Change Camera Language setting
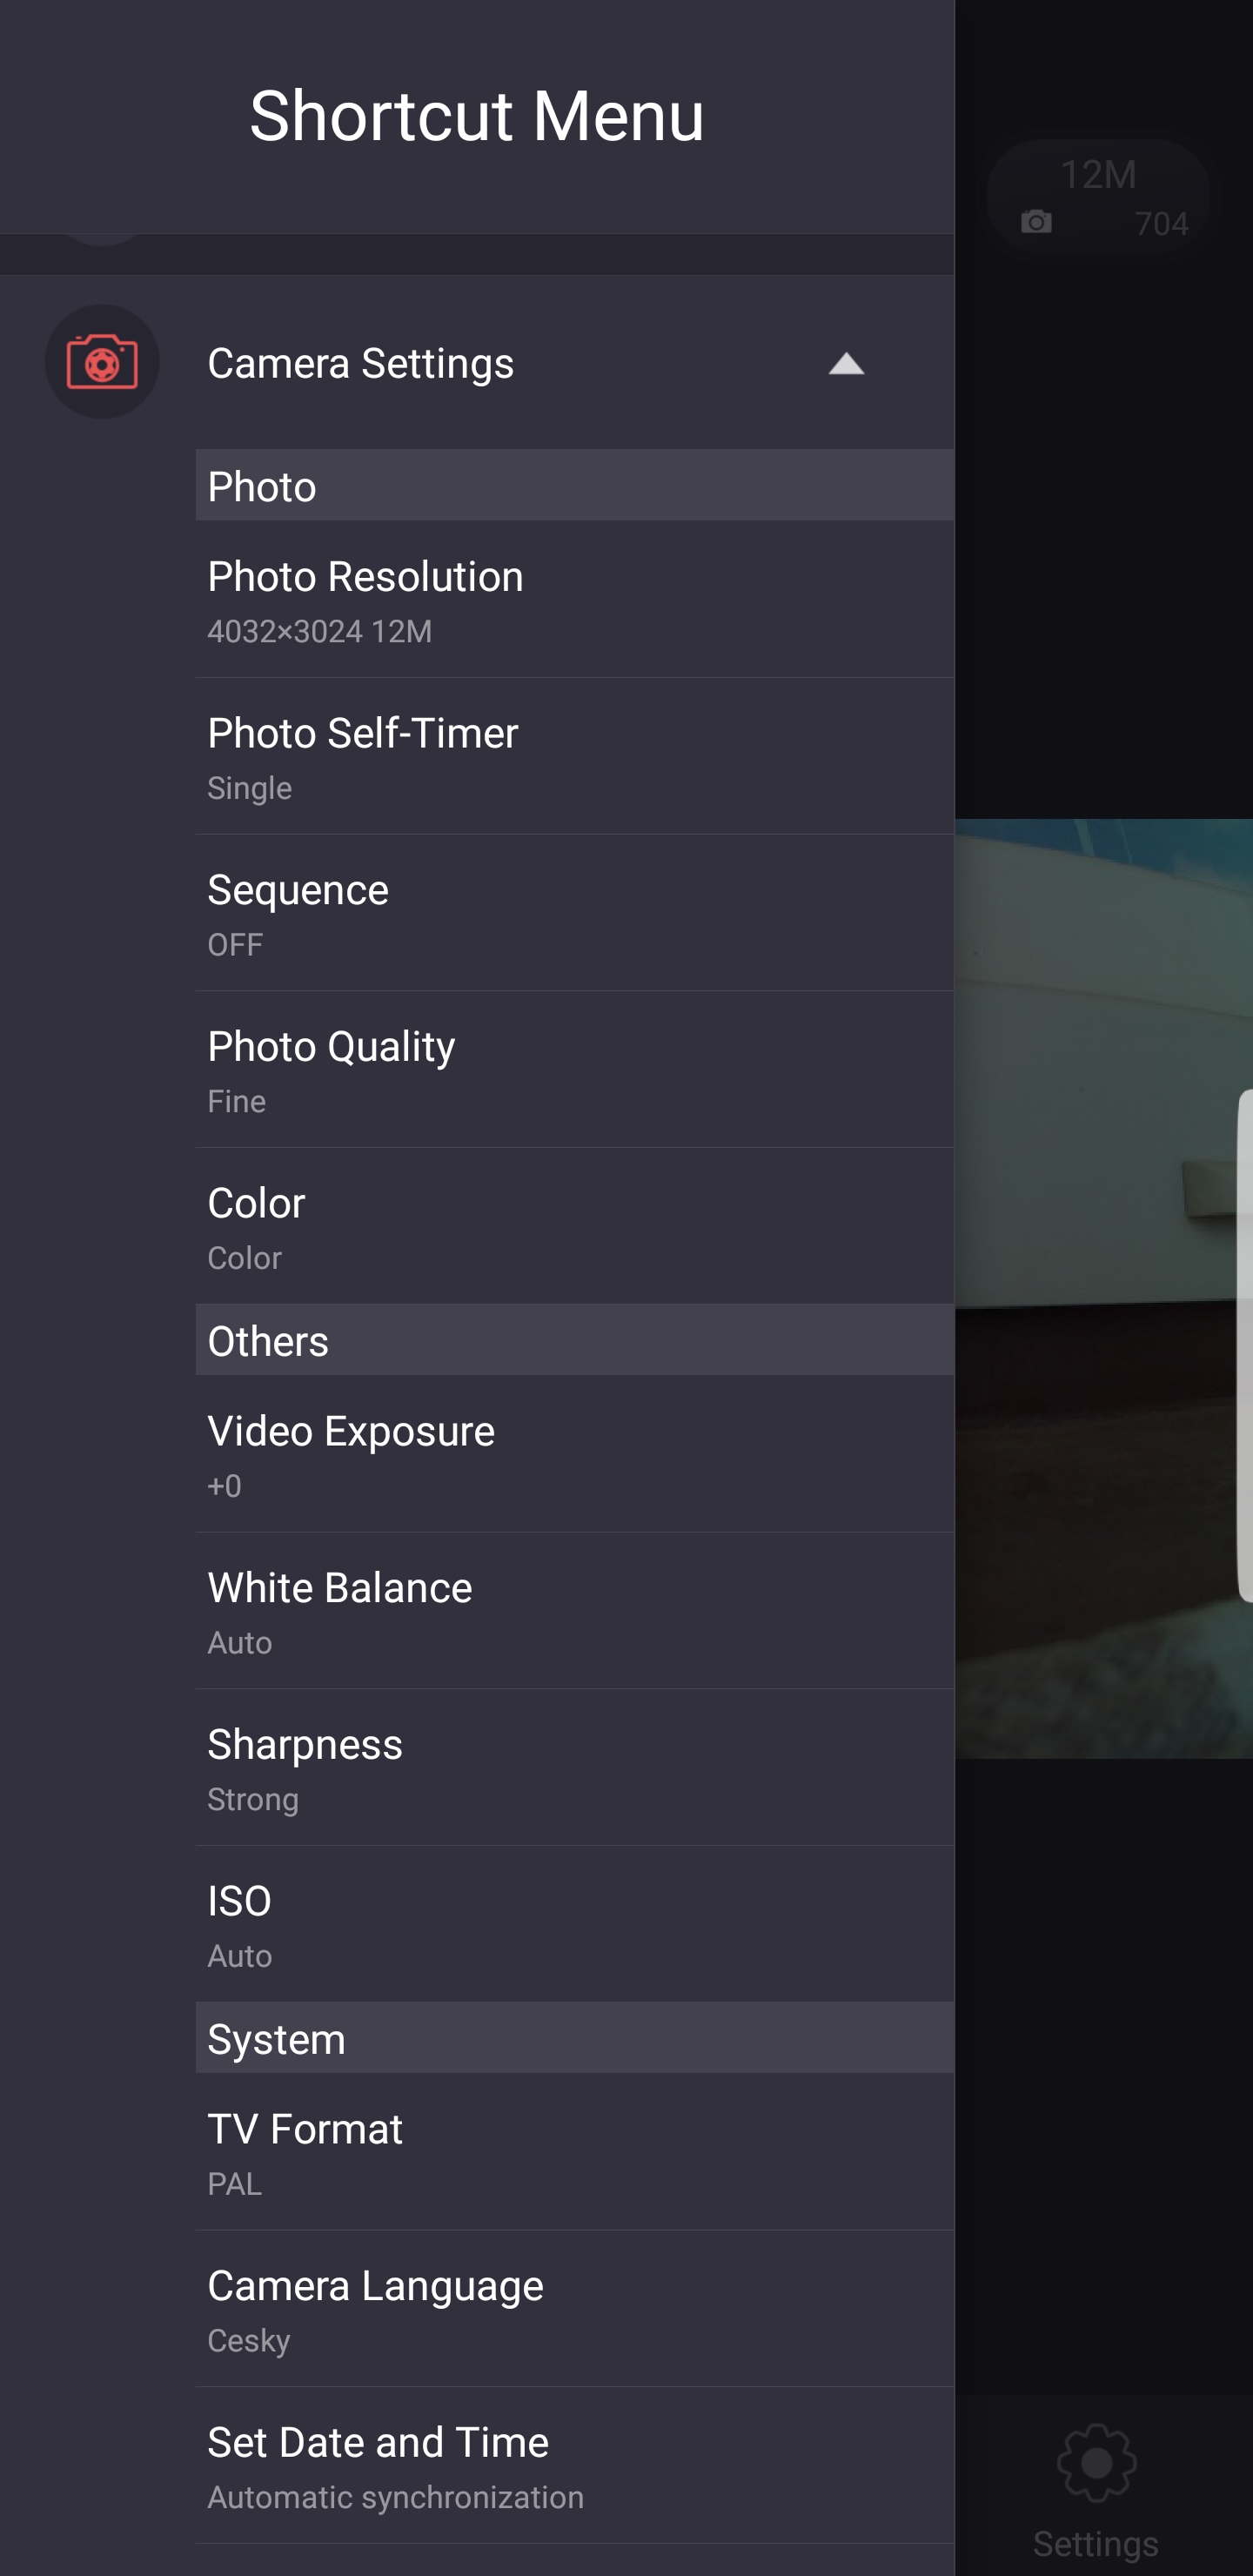The image size is (1253, 2576). [574, 2310]
